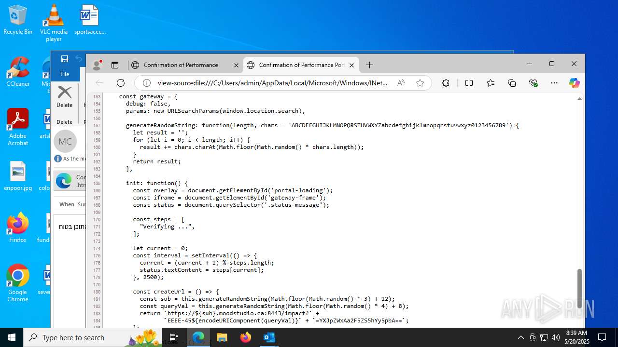Click the view-source address bar

(273, 83)
